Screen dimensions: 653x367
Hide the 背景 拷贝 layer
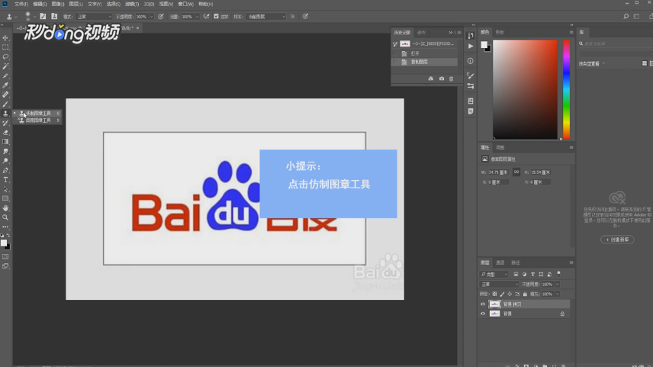tap(483, 304)
